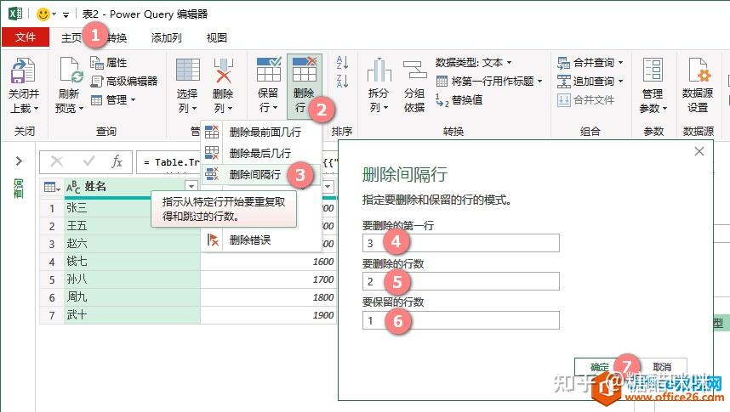Click row number 5 header
Screen dimensions: 730x412
(x=52, y=280)
